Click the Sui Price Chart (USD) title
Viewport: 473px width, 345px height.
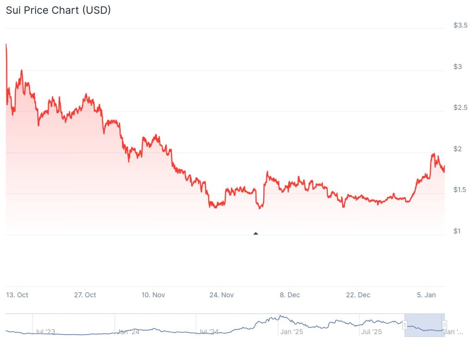(58, 10)
